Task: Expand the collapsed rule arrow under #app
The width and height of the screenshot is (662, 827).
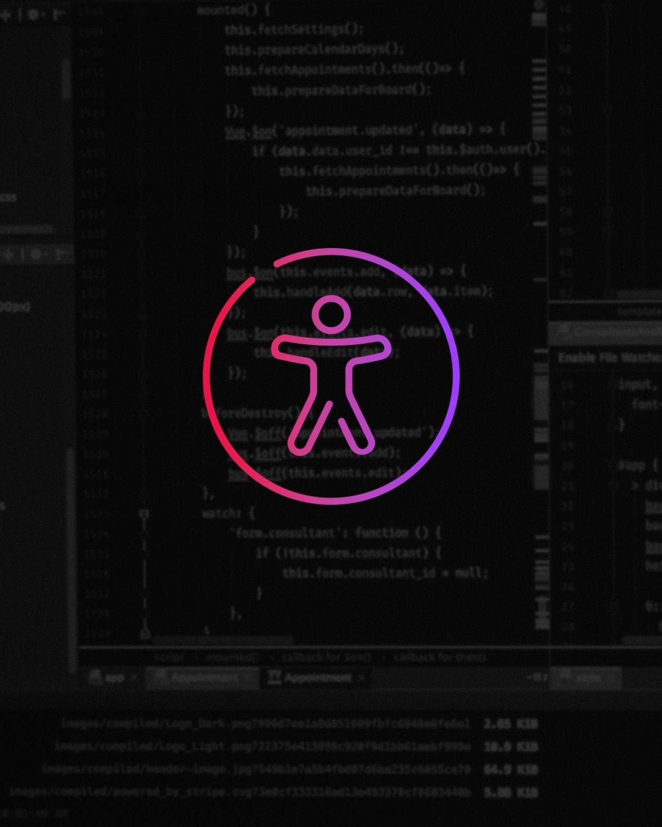Action: coord(635,485)
